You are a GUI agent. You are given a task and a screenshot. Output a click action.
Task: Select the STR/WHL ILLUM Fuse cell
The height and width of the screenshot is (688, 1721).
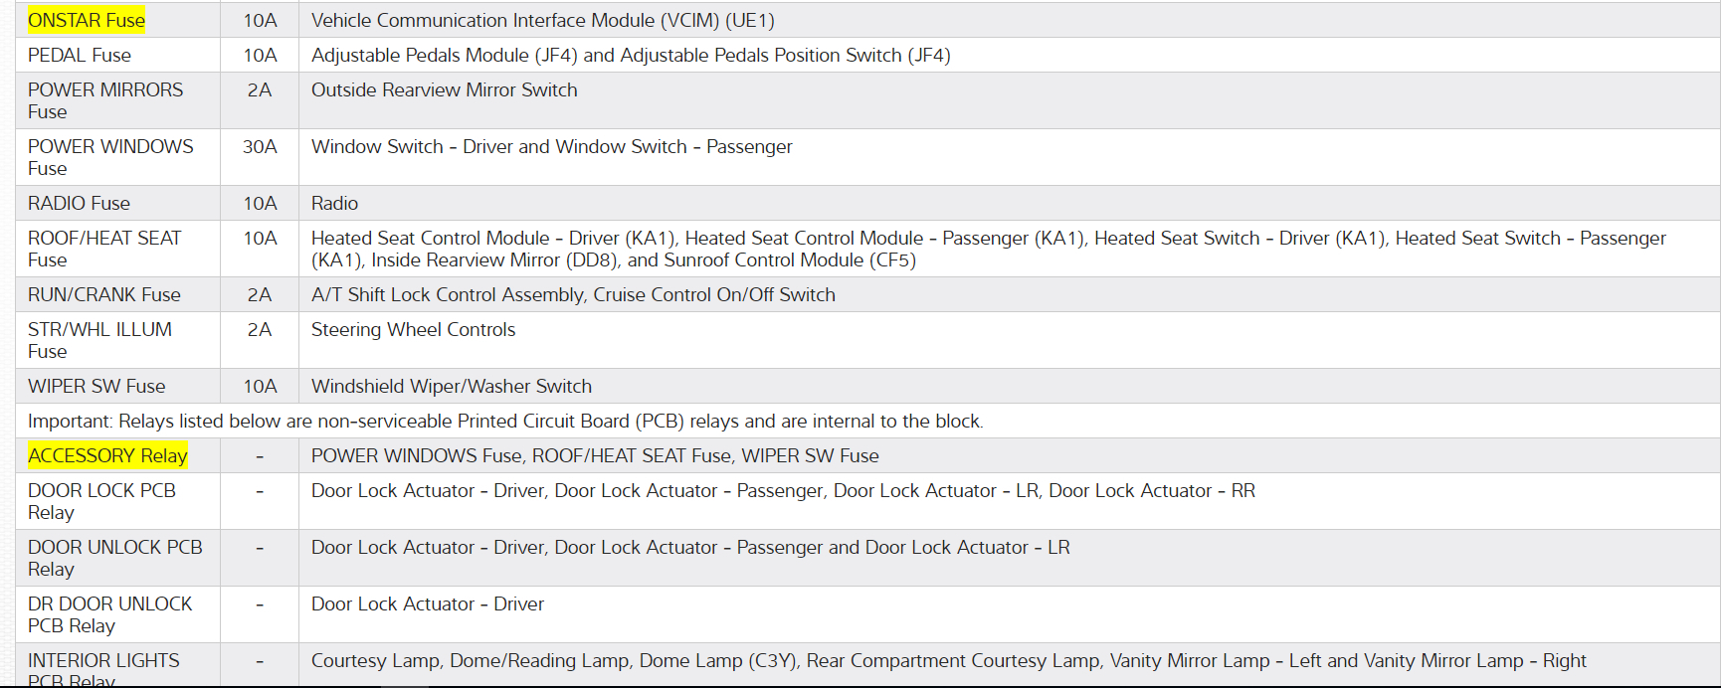(x=99, y=340)
